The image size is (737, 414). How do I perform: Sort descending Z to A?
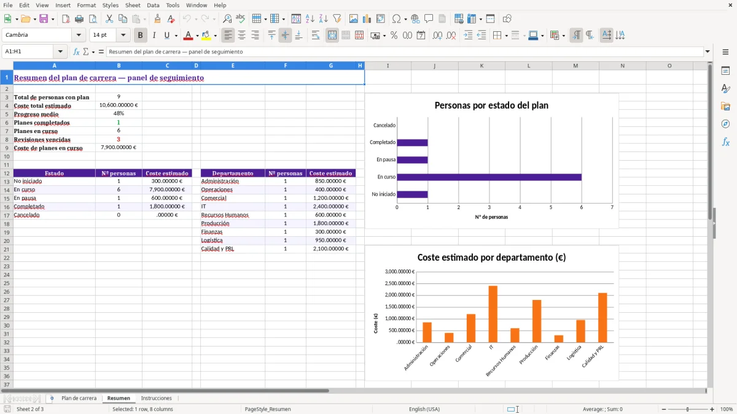click(324, 19)
